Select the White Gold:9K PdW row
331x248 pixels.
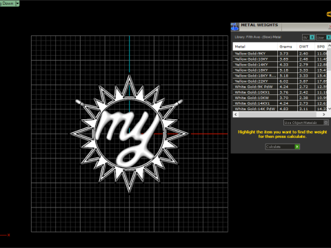280,87
